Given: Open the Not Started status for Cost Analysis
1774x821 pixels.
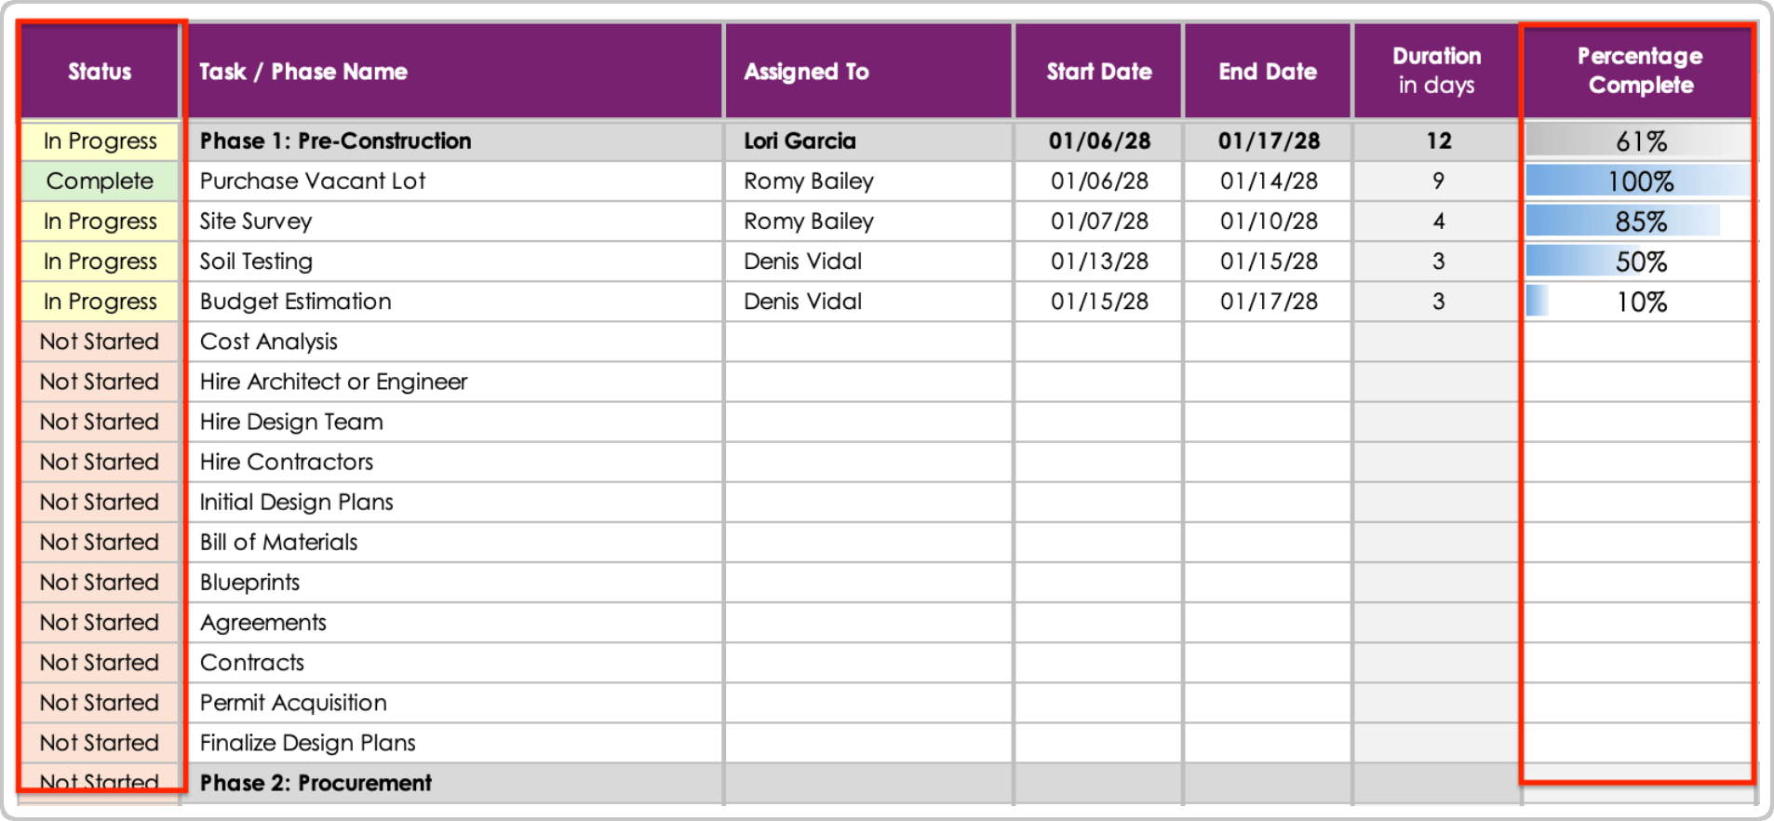Looking at the screenshot, I should [100, 342].
